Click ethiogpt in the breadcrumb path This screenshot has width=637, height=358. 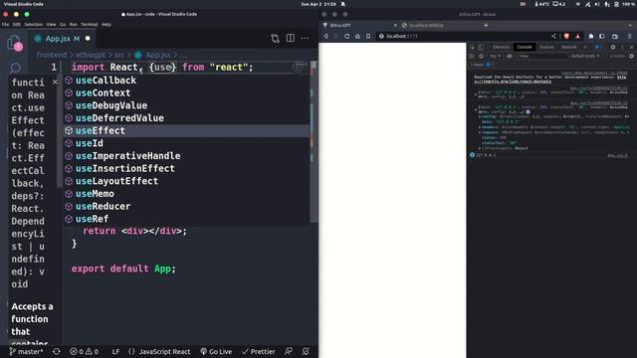[x=91, y=55]
